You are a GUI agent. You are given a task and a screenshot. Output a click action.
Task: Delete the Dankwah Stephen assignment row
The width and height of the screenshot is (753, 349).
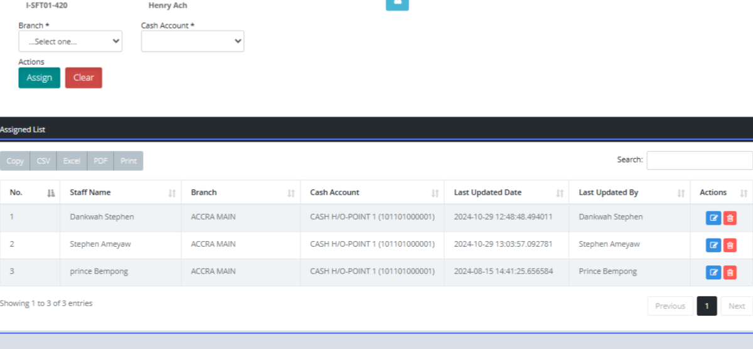pos(730,218)
